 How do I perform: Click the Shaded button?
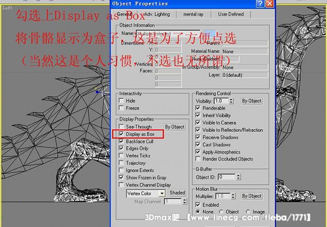click(177, 192)
